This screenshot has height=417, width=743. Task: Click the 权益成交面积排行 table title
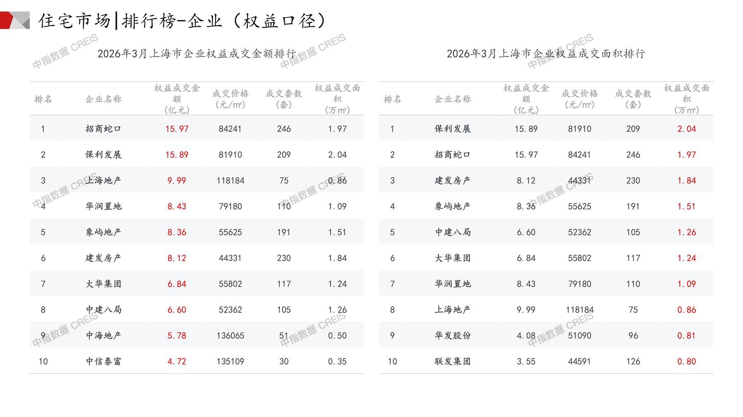pos(546,54)
